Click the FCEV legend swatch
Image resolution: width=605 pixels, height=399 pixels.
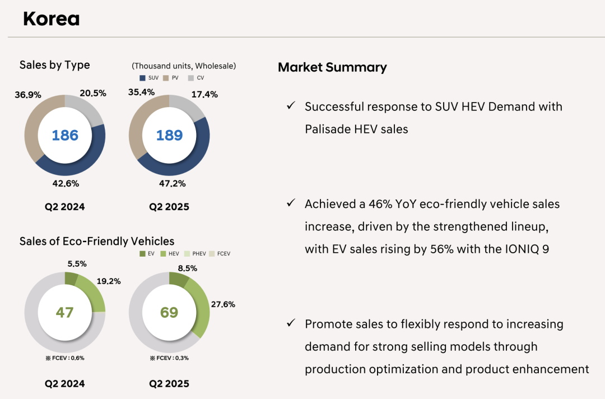coord(211,254)
